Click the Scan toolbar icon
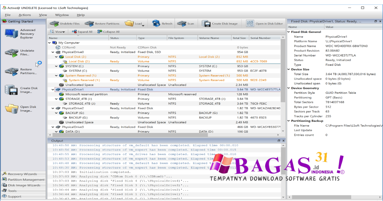This screenshot has height=201, width=383. pos(181,24)
